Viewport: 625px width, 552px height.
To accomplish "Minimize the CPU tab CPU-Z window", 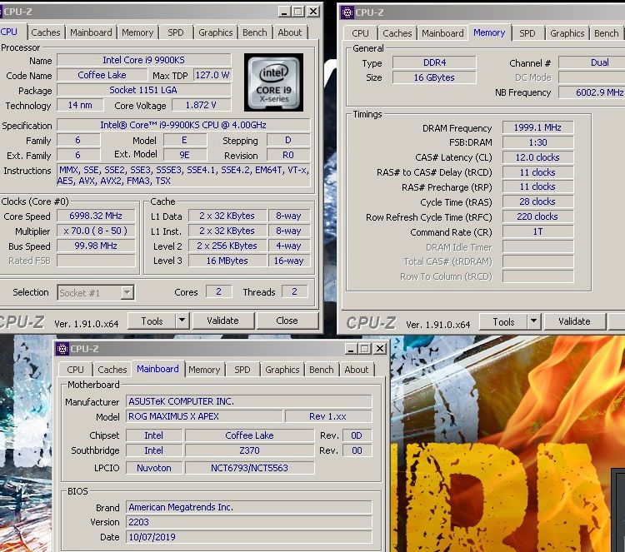I will point(284,12).
